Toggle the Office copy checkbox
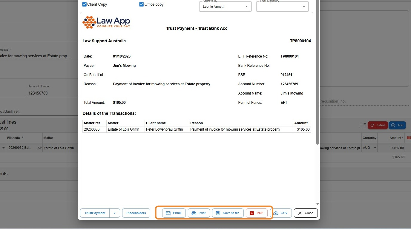 tap(142, 4)
